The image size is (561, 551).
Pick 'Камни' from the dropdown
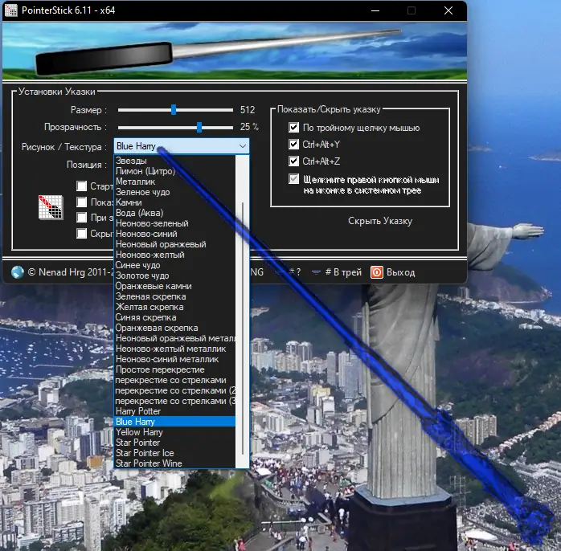pyautogui.click(x=175, y=202)
